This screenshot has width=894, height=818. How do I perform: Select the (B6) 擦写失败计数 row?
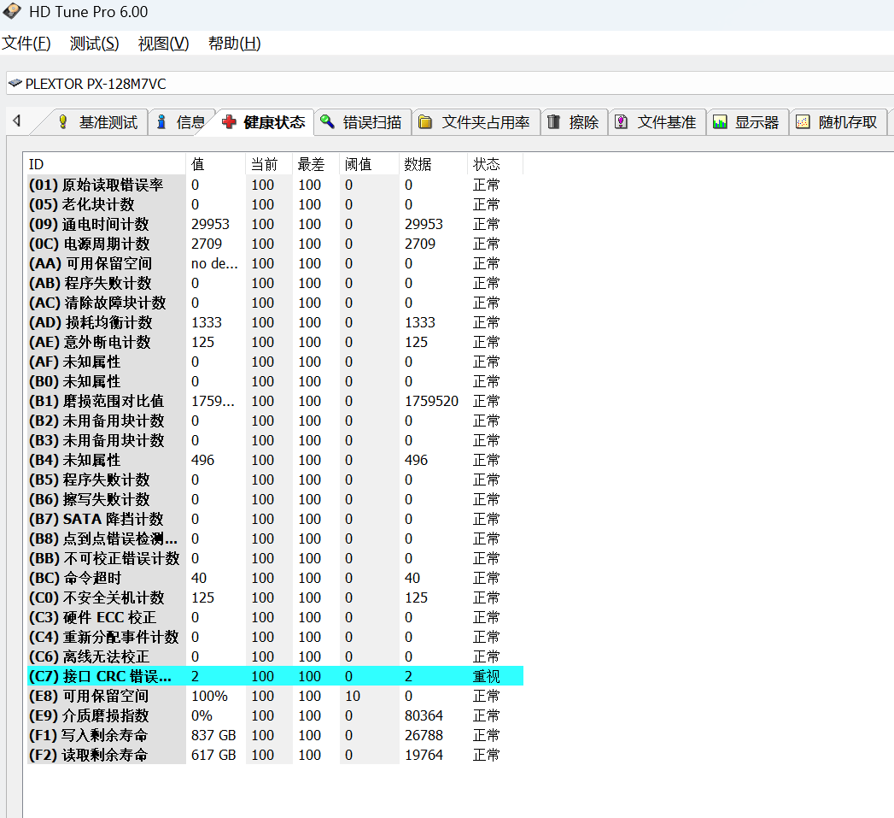point(275,499)
